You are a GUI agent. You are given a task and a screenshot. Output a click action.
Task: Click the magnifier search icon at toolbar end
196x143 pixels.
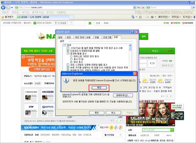(194, 7)
